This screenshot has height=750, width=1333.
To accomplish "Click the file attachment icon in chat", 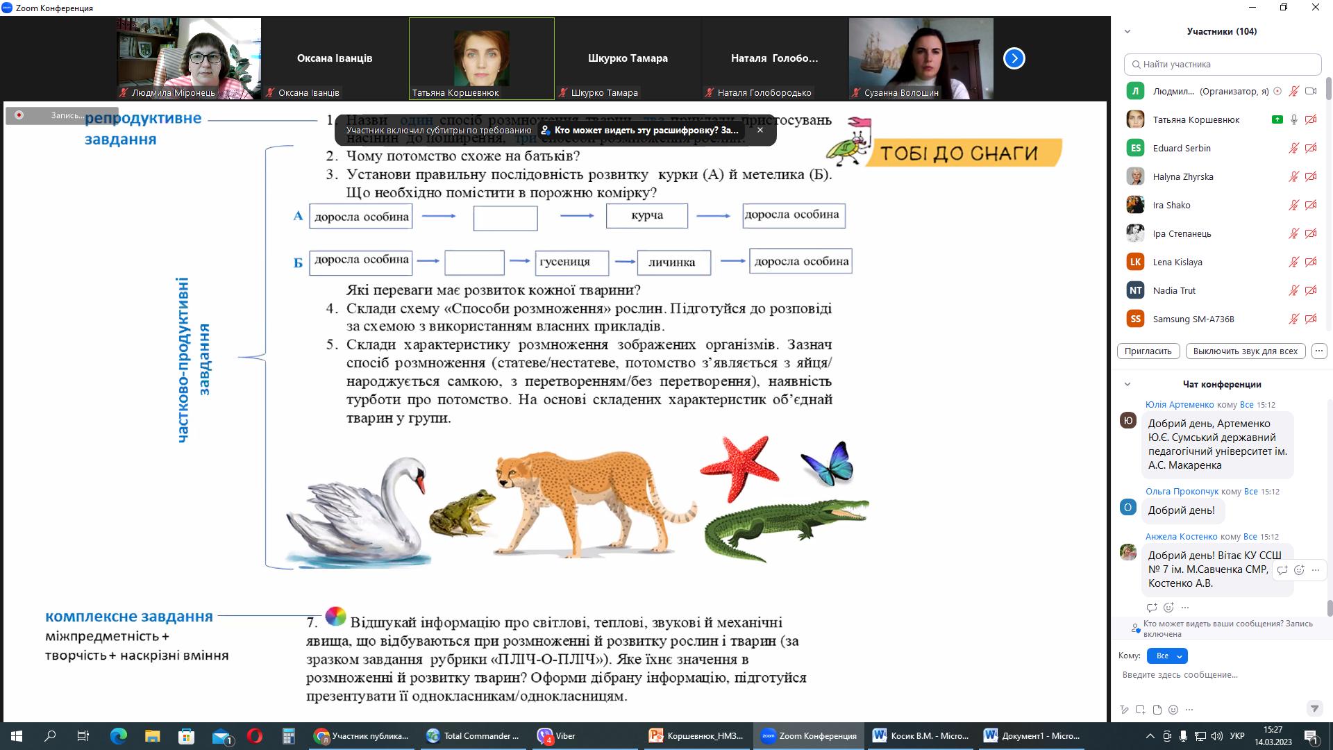I will 1157,710.
